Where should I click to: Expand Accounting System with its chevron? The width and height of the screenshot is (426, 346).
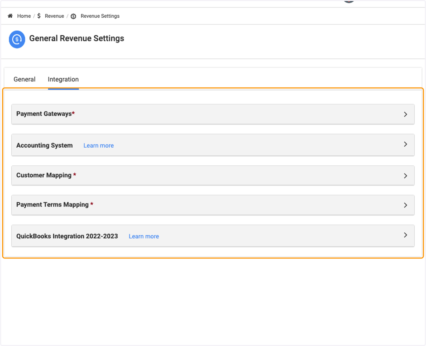(x=405, y=144)
